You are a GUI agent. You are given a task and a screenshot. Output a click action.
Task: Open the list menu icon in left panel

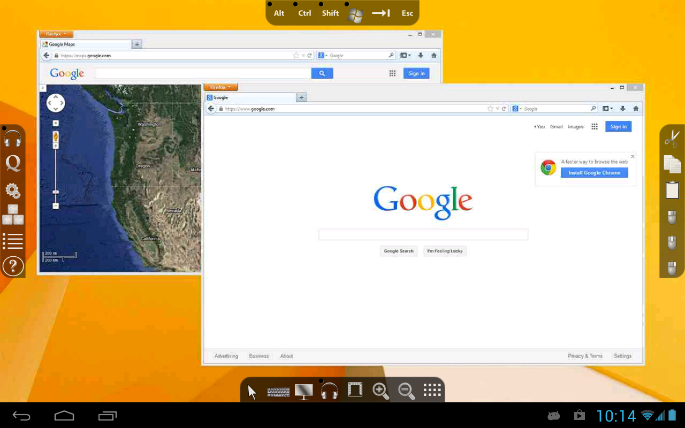point(13,241)
